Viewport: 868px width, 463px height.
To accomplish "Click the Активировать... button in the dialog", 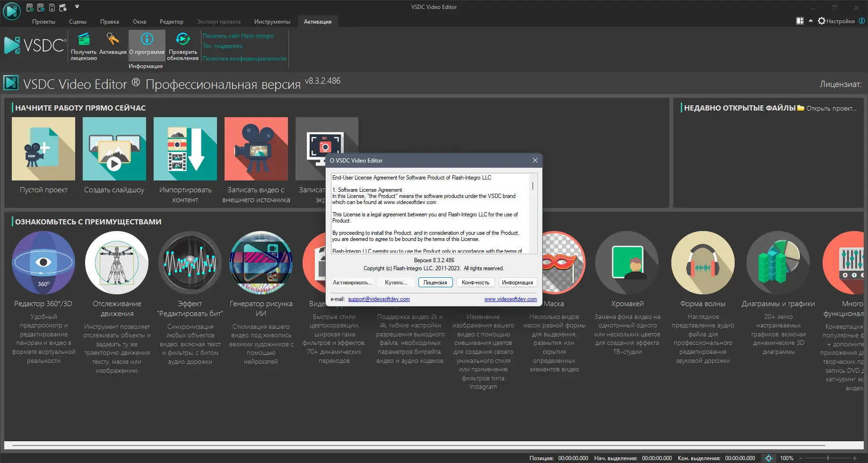I will 352,283.
